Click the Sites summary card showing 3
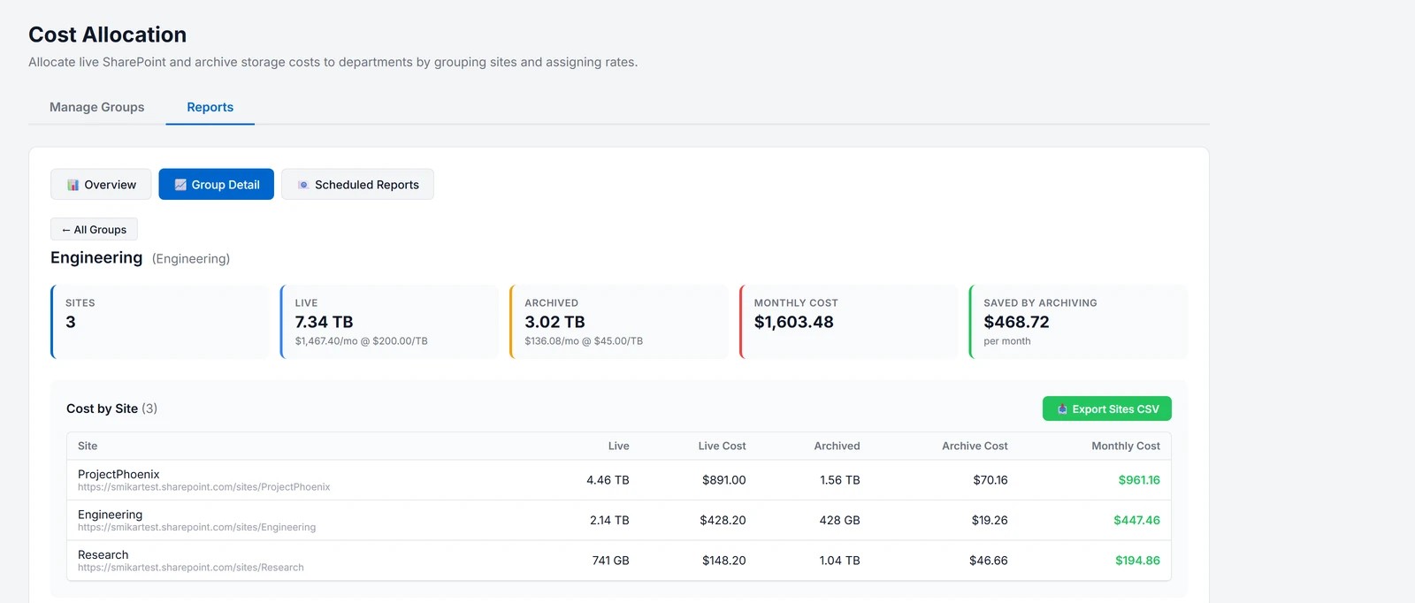The height and width of the screenshot is (603, 1415). pos(160,322)
